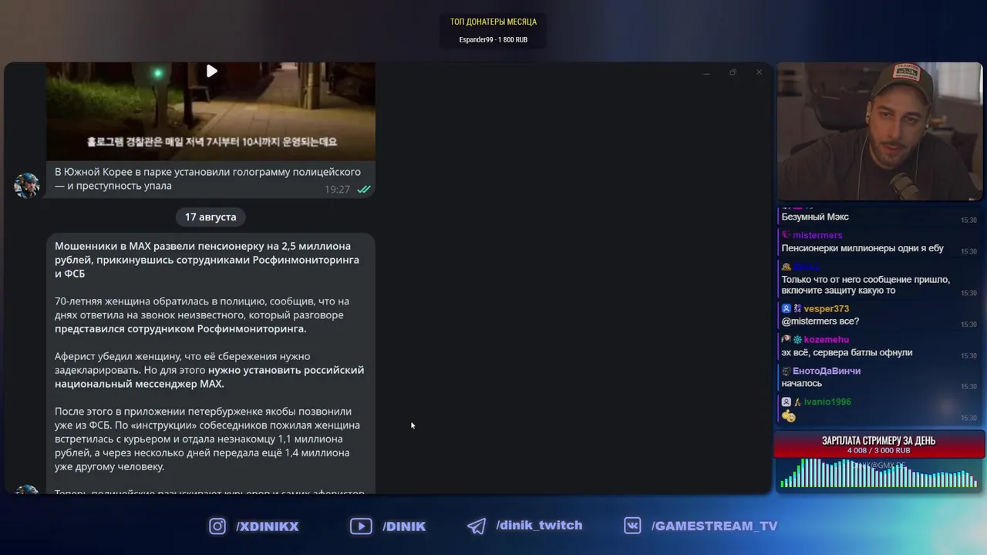Close the Telegram window
The height and width of the screenshot is (555, 987).
tap(759, 72)
